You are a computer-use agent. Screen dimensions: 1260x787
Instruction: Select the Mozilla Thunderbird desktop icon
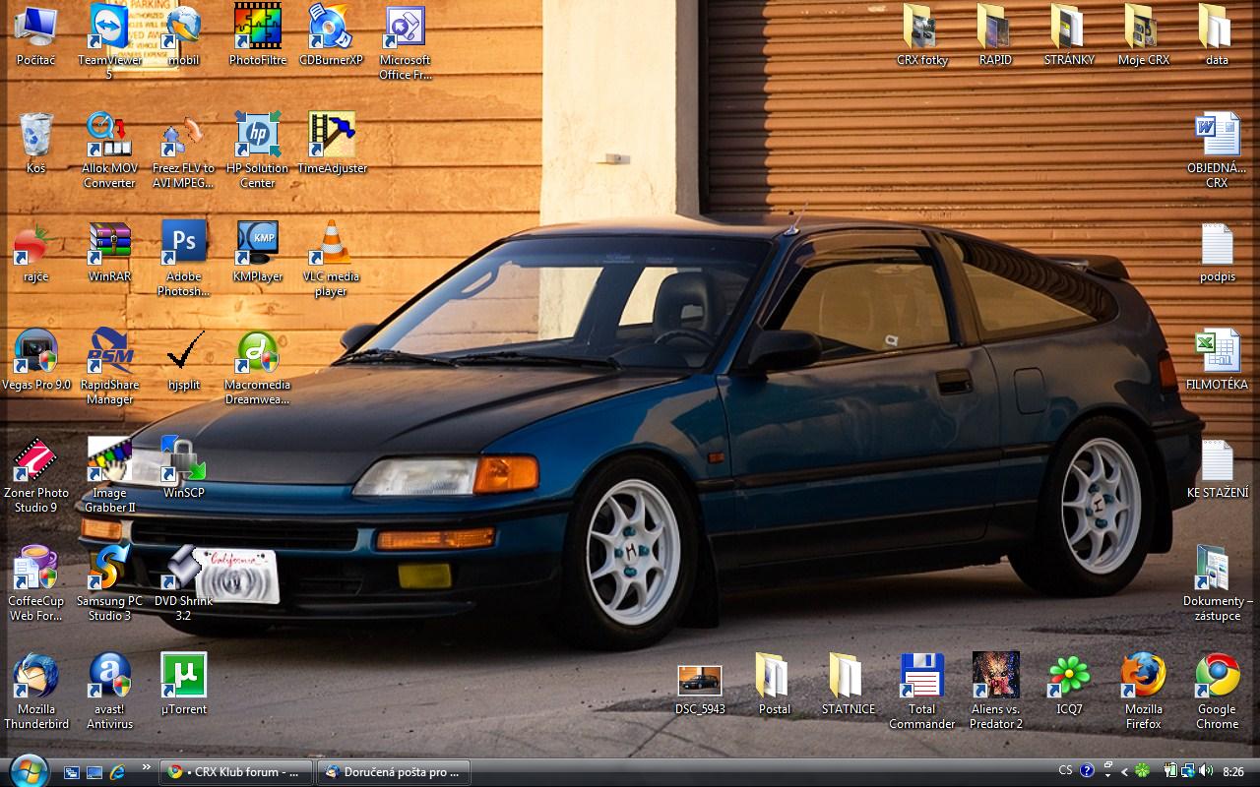(36, 676)
